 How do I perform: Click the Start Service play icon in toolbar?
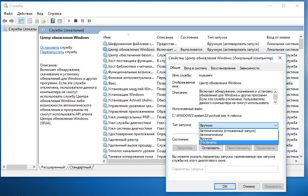tap(69, 21)
